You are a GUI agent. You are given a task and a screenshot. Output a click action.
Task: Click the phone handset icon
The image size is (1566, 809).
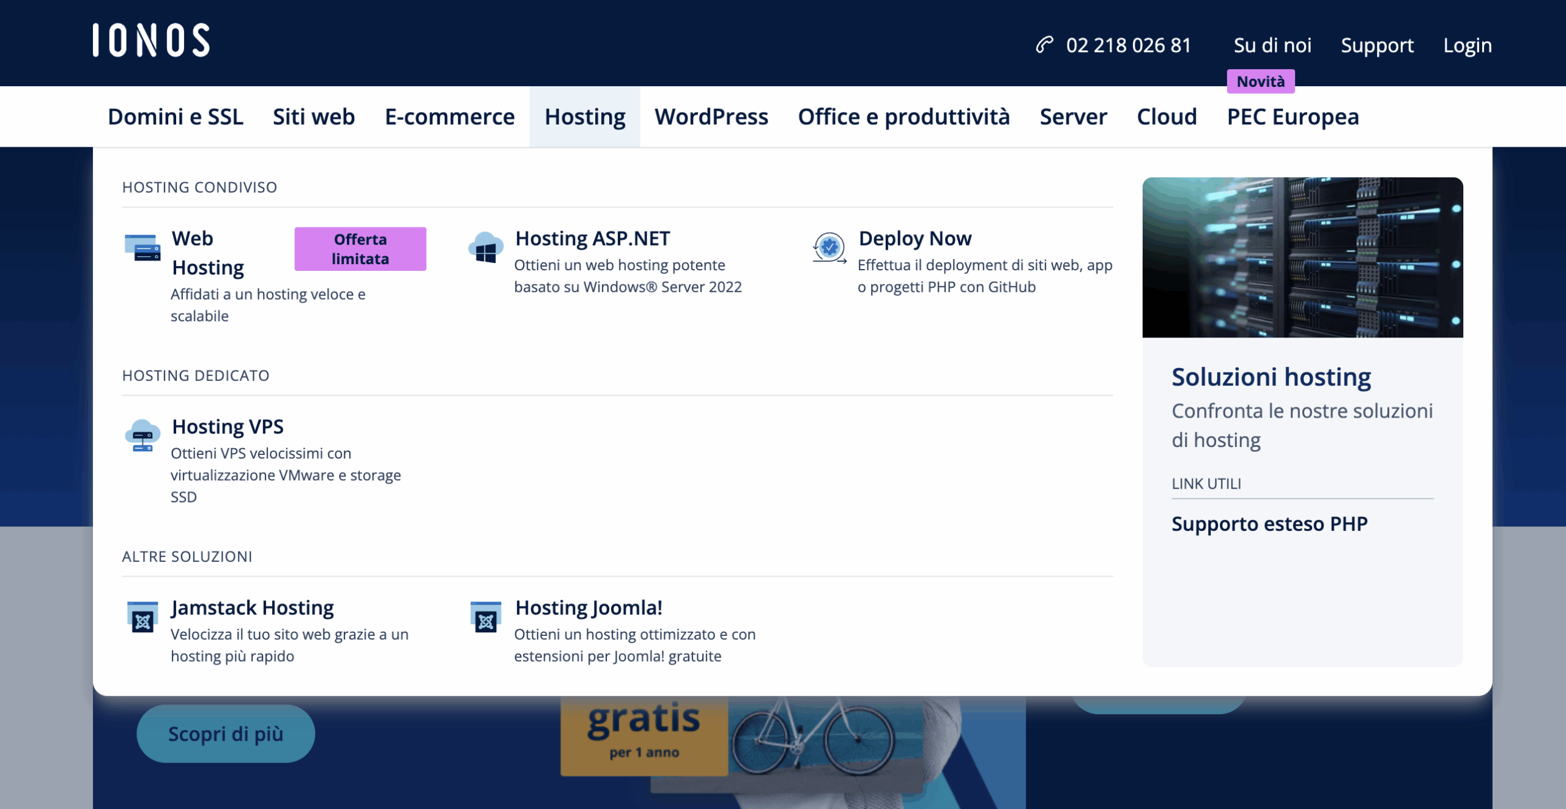(x=1044, y=45)
